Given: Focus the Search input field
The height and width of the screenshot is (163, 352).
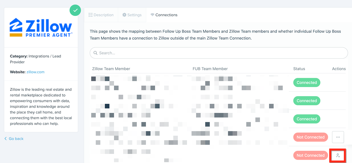Looking at the screenshot, I should [219, 53].
